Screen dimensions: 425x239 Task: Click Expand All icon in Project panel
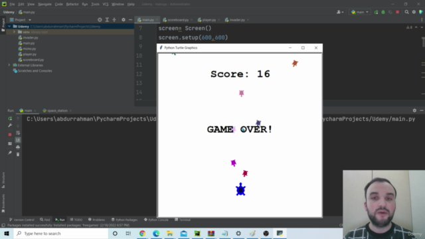(107, 20)
